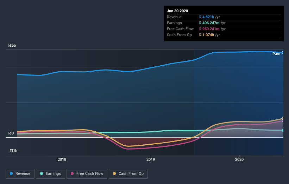Toggle the Revenue legend button

click(20, 174)
